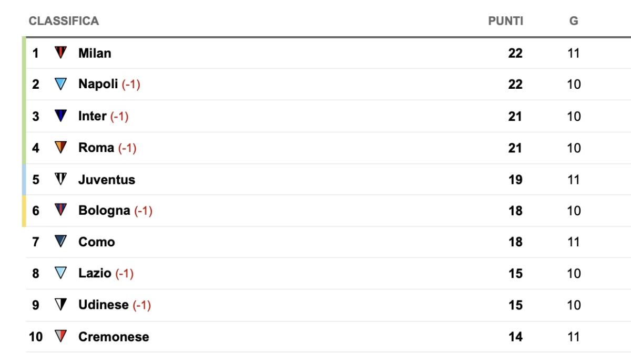Click the Udinese team crest icon
The height and width of the screenshot is (354, 631).
61,305
